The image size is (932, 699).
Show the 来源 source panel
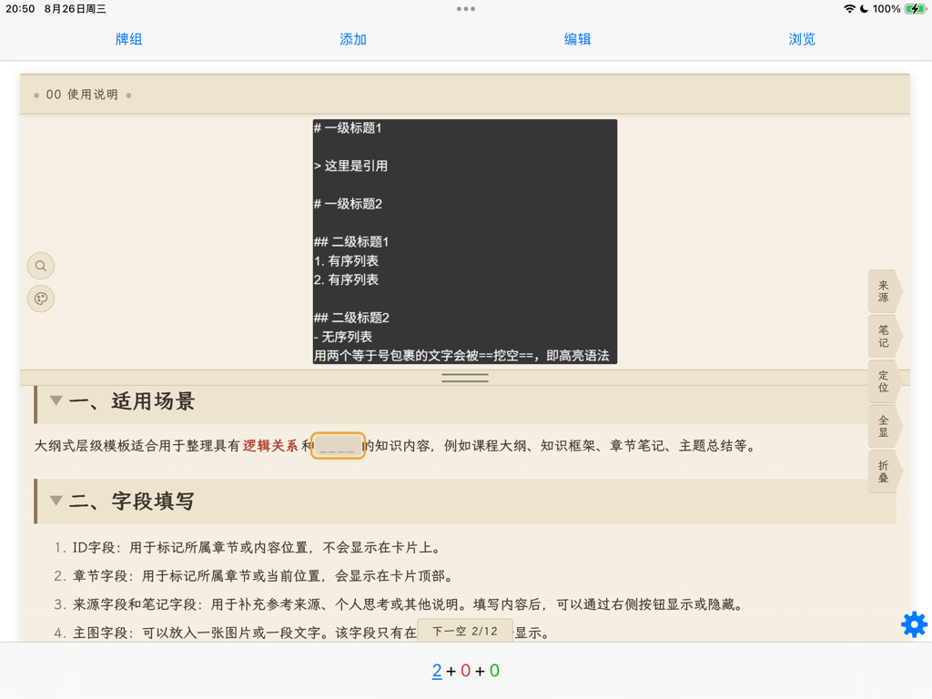coord(884,291)
